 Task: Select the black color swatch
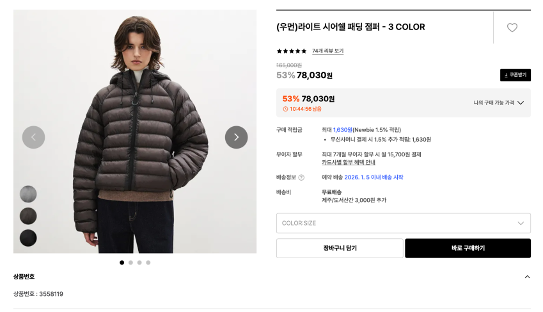[28, 238]
